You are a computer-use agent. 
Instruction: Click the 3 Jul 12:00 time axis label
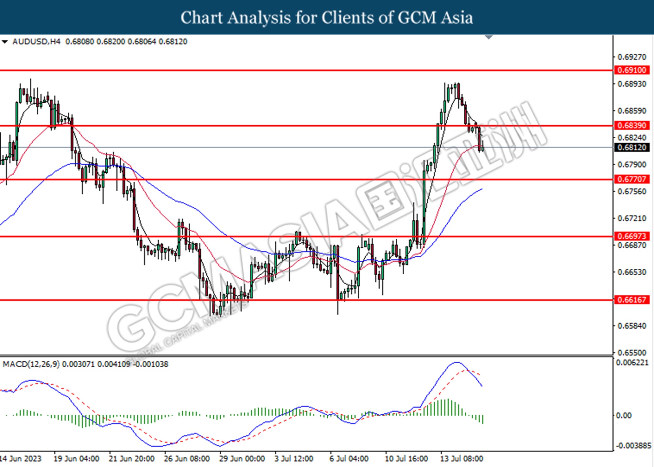coord(294,458)
